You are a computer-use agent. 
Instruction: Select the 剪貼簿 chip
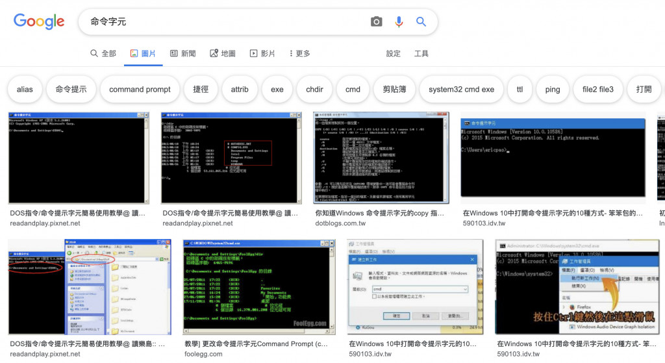[394, 90]
